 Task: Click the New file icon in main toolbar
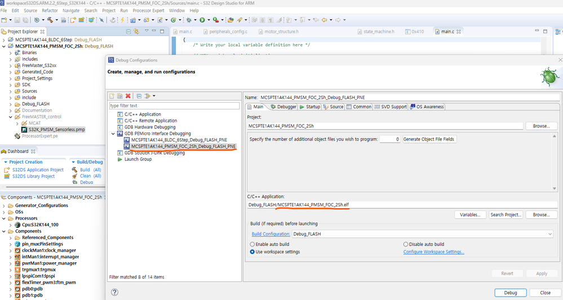tap(5, 20)
